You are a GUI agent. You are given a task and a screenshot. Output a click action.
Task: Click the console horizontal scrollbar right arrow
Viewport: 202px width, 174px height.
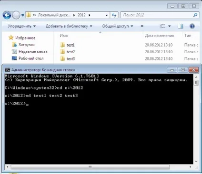click(191, 167)
